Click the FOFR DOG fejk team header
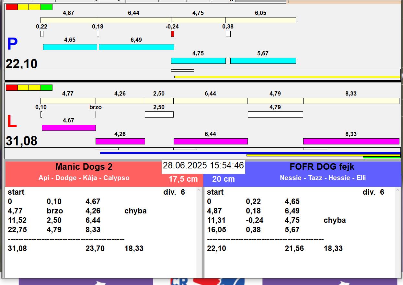The image size is (403, 285). point(322,167)
